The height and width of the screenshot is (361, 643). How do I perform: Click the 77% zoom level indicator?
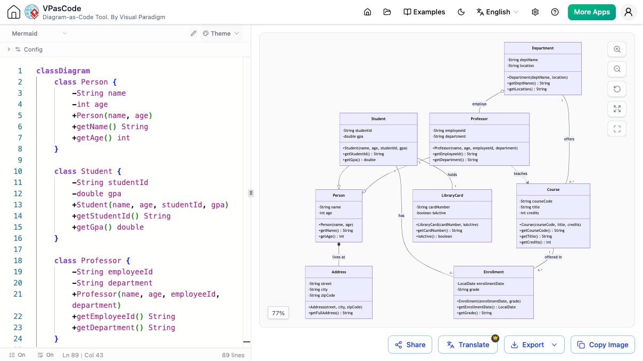(x=278, y=313)
